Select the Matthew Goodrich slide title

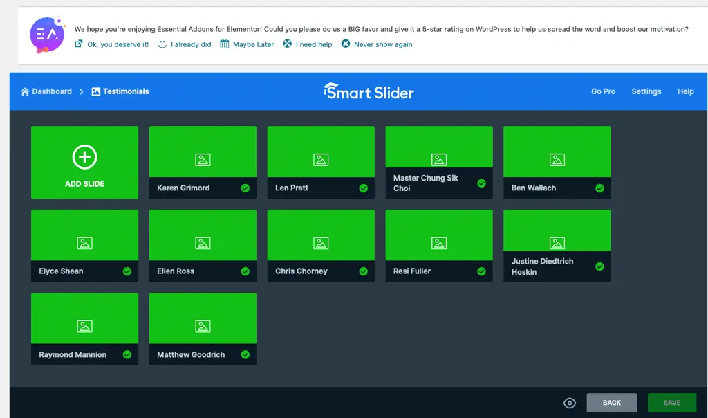191,355
